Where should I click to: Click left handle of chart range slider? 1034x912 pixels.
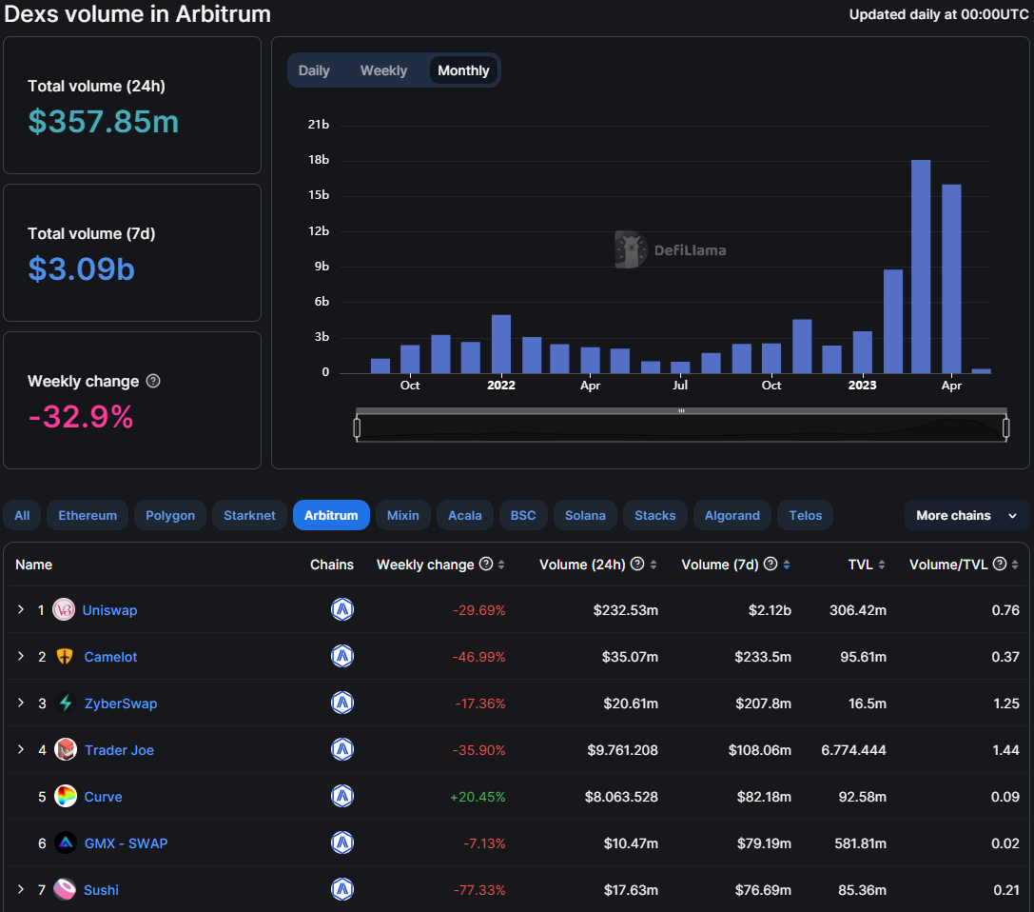[x=357, y=428]
